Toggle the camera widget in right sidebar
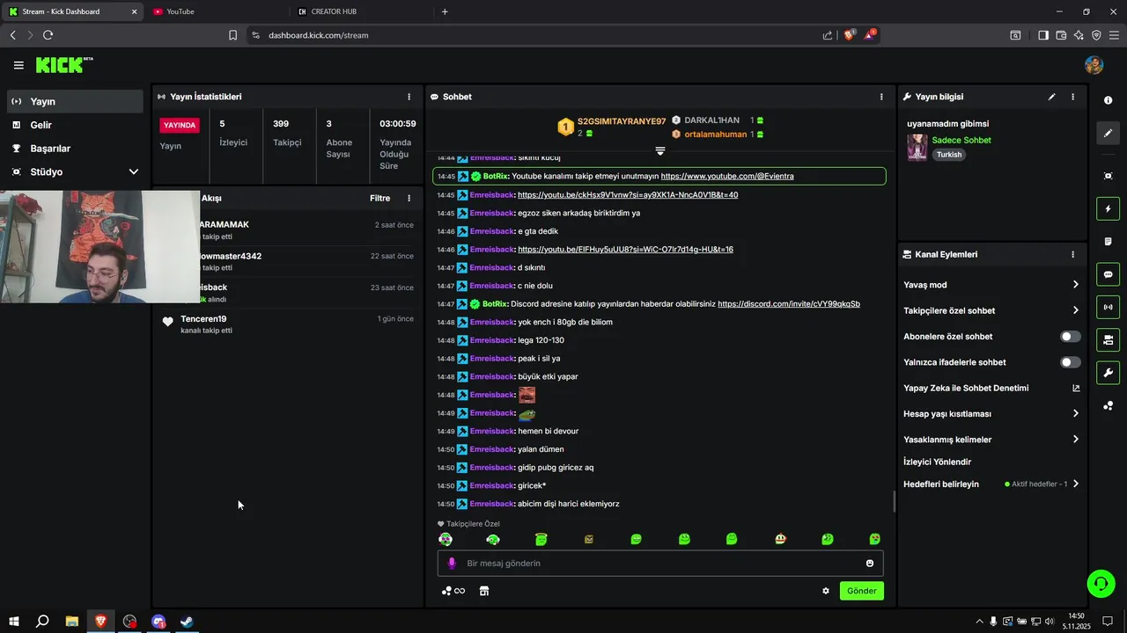The height and width of the screenshot is (633, 1127). click(1108, 339)
